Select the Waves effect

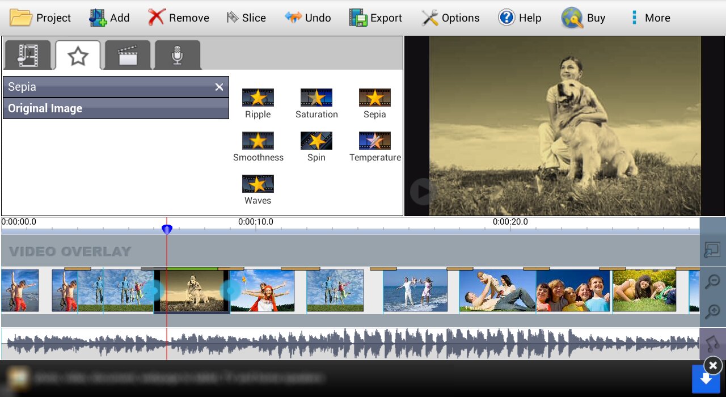(258, 184)
